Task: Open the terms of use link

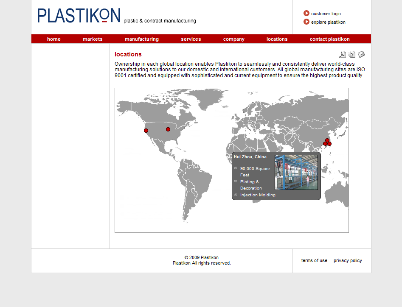Action: click(x=314, y=260)
